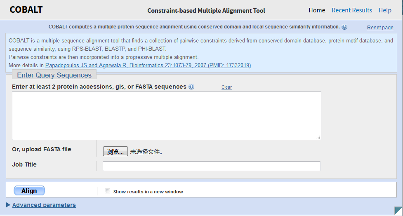Click the Browse button to upload FASTA file

[115, 152]
